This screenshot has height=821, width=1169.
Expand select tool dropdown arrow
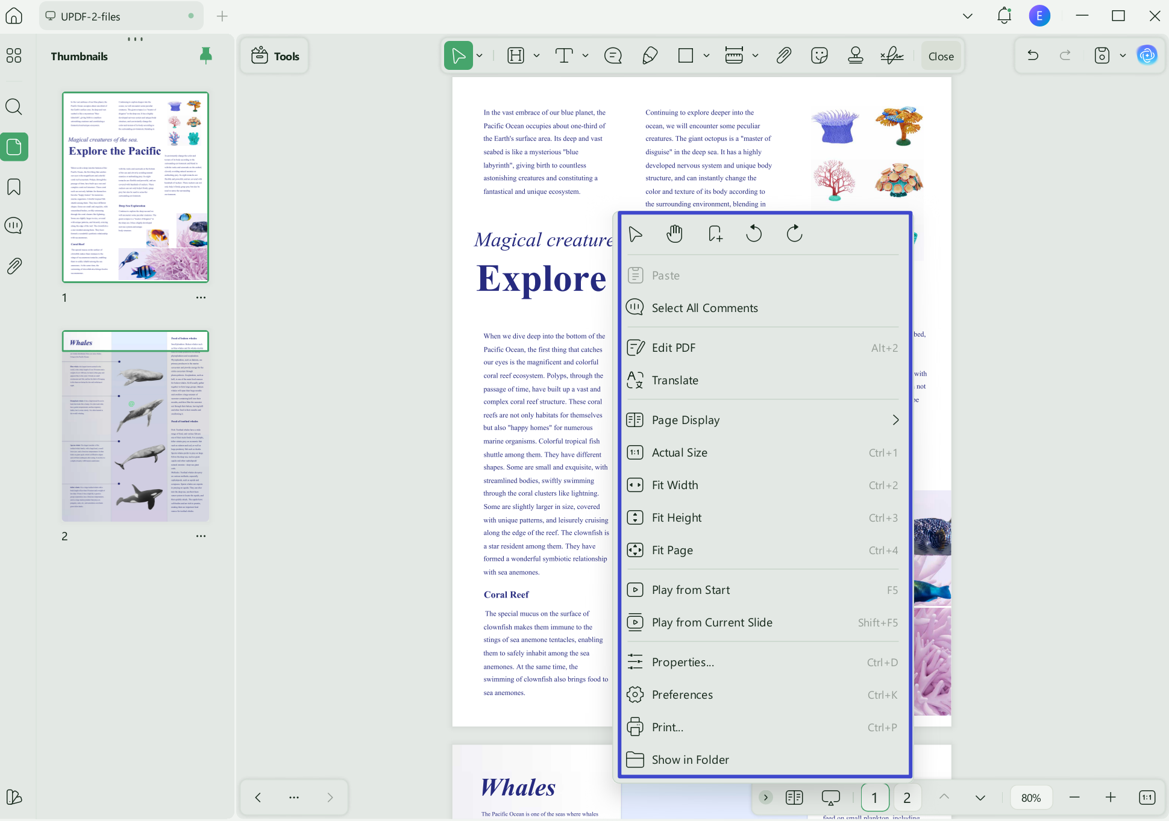(480, 56)
